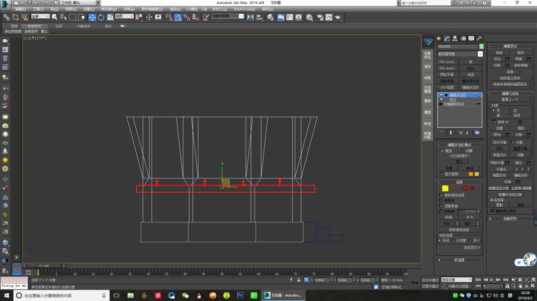Switch to the 自由形式 ribbon tab
The width and height of the screenshot is (537, 301).
34,26
